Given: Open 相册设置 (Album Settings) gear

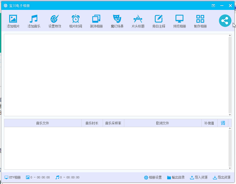Looking at the screenshot, I should [153, 177].
